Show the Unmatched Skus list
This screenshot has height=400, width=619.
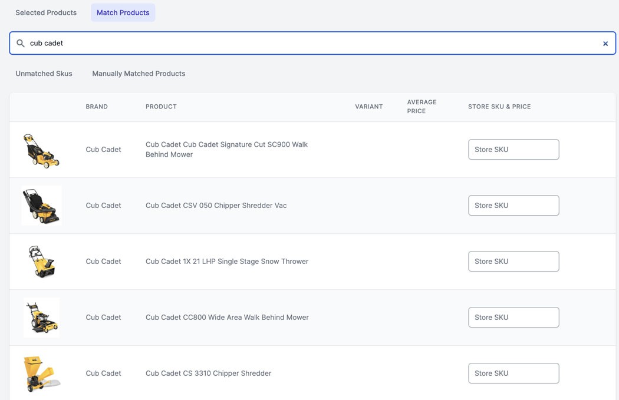(44, 74)
